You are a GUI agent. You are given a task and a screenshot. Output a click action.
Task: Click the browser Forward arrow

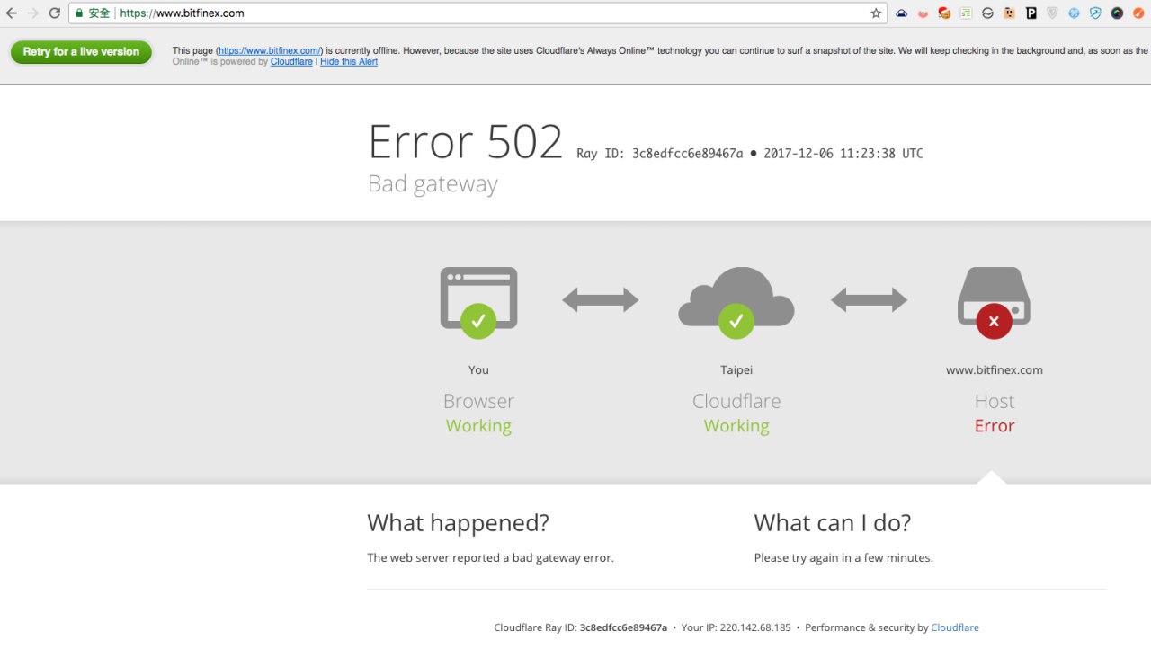[x=33, y=13]
